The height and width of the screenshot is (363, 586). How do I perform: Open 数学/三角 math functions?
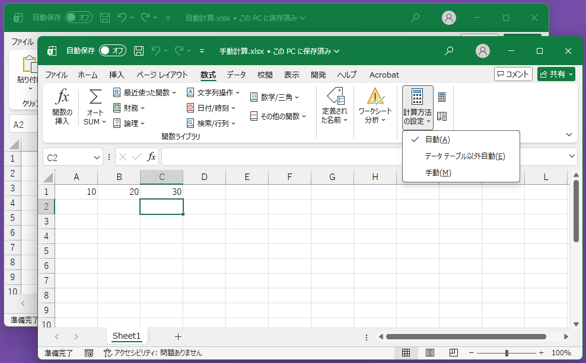275,97
